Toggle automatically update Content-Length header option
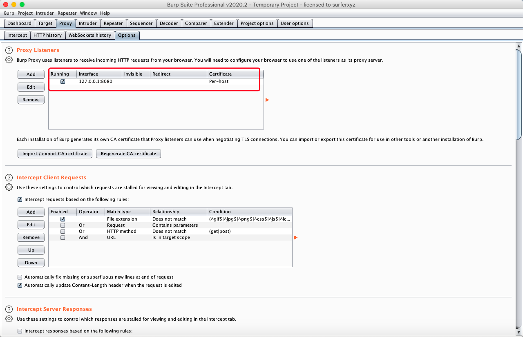 [x=20, y=285]
